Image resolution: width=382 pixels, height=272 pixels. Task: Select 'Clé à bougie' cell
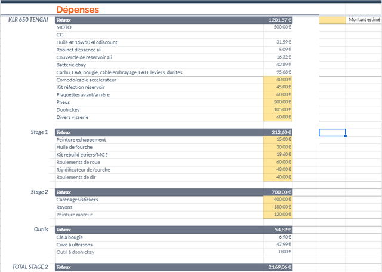159,237
